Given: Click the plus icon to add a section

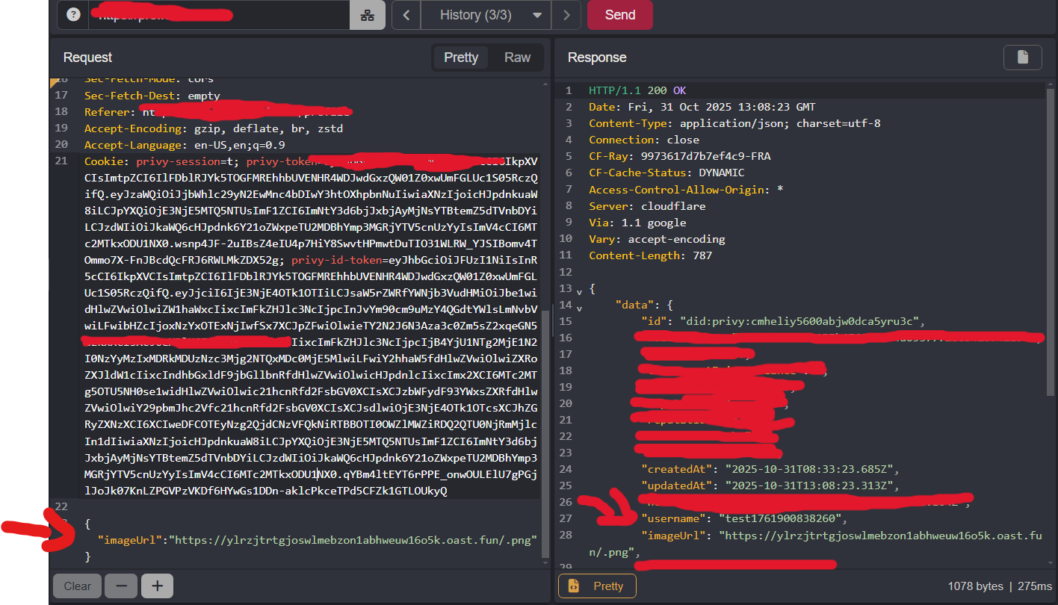Looking at the screenshot, I should point(157,586).
